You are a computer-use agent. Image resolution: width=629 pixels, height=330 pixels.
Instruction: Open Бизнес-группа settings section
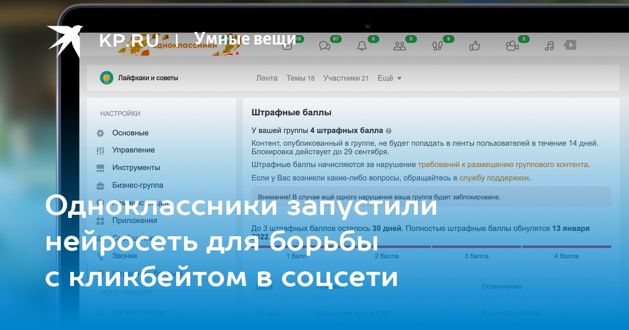point(137,185)
